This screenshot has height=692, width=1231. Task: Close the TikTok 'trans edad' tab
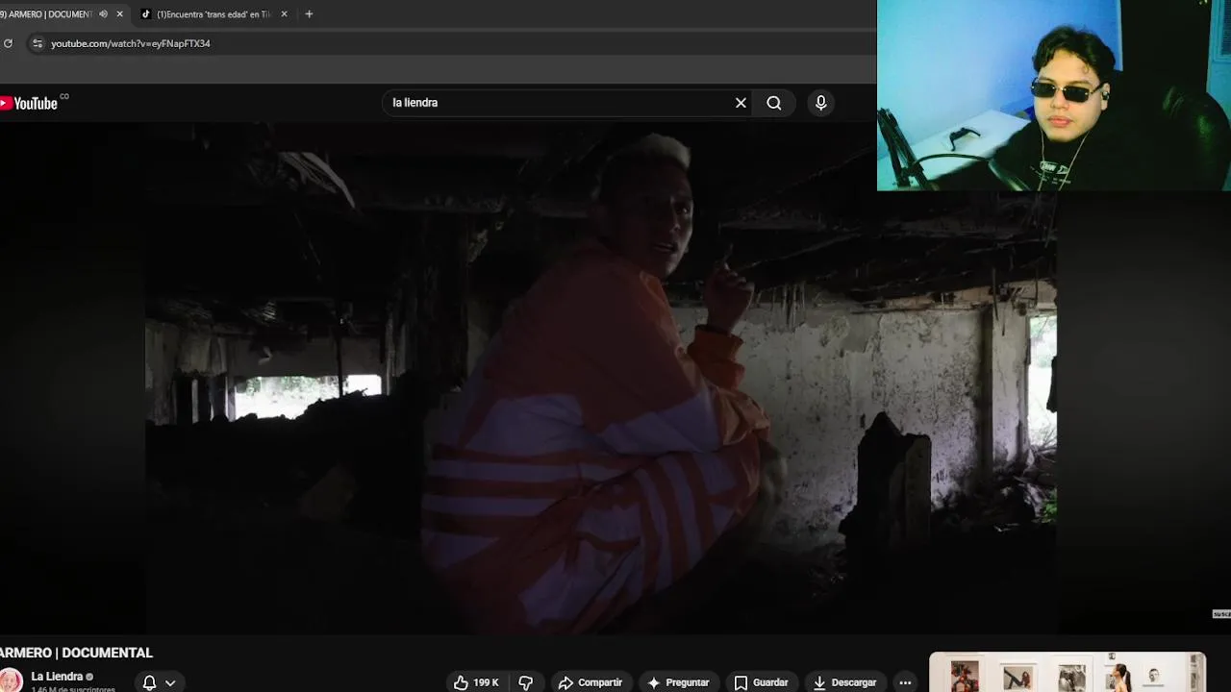pyautogui.click(x=284, y=14)
